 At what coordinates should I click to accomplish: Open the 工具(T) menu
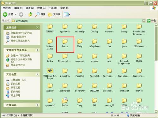[x=53, y=8]
